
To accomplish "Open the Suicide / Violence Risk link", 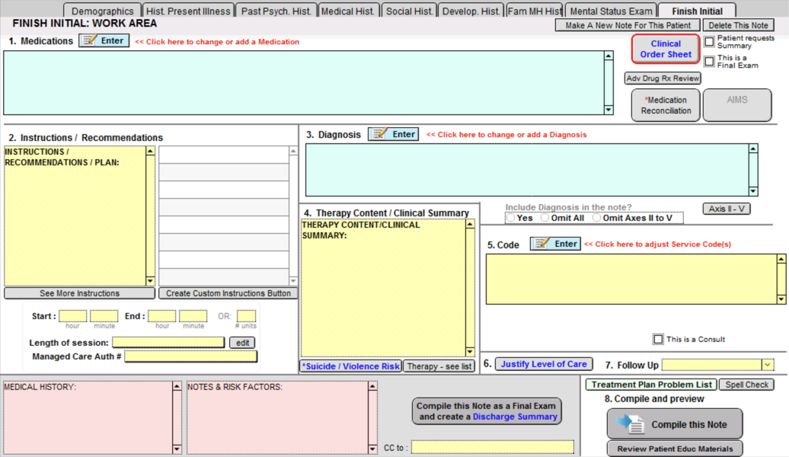I will coord(350,366).
